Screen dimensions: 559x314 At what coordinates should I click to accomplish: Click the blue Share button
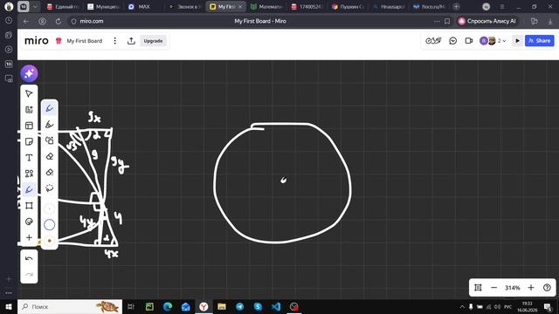point(540,41)
